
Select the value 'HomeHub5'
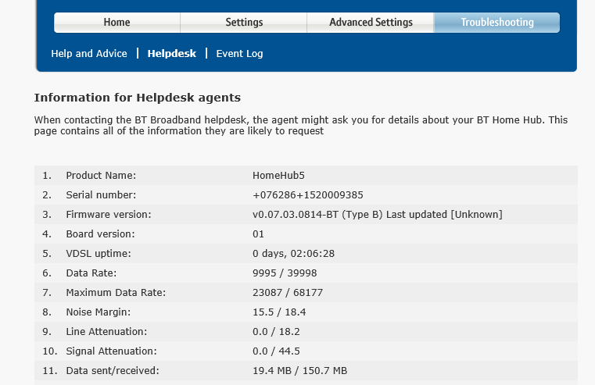point(278,176)
